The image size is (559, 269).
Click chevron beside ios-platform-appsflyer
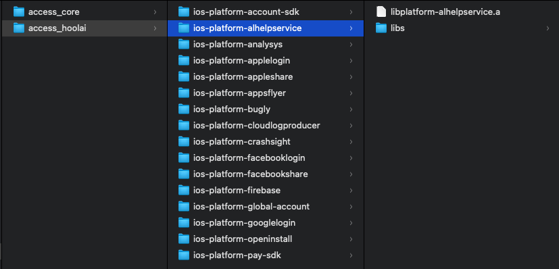tap(351, 93)
